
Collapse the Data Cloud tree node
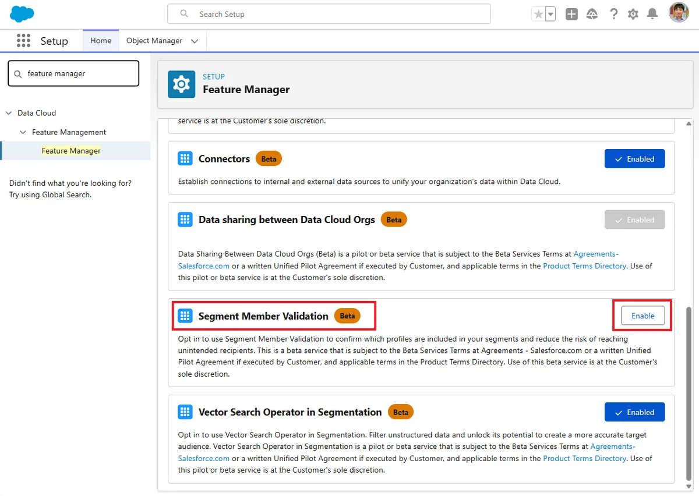coord(9,113)
